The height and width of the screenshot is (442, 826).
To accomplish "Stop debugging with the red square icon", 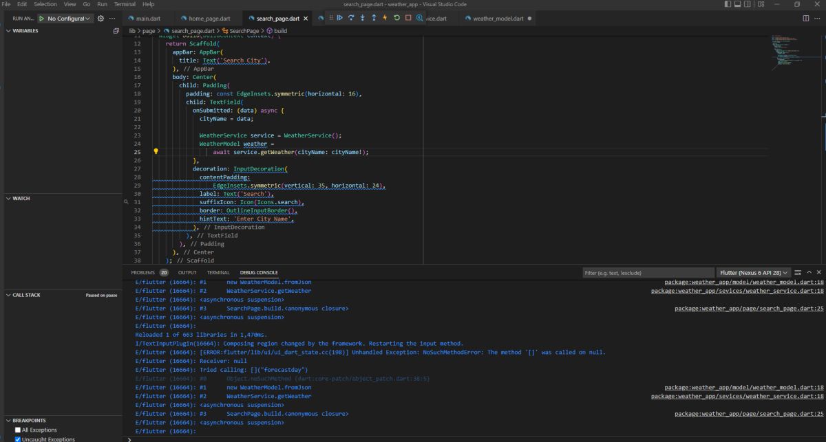I will pos(408,18).
